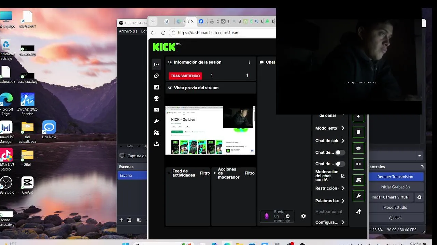
Task: Open escalera.dwg desktop file
Action: [27, 78]
